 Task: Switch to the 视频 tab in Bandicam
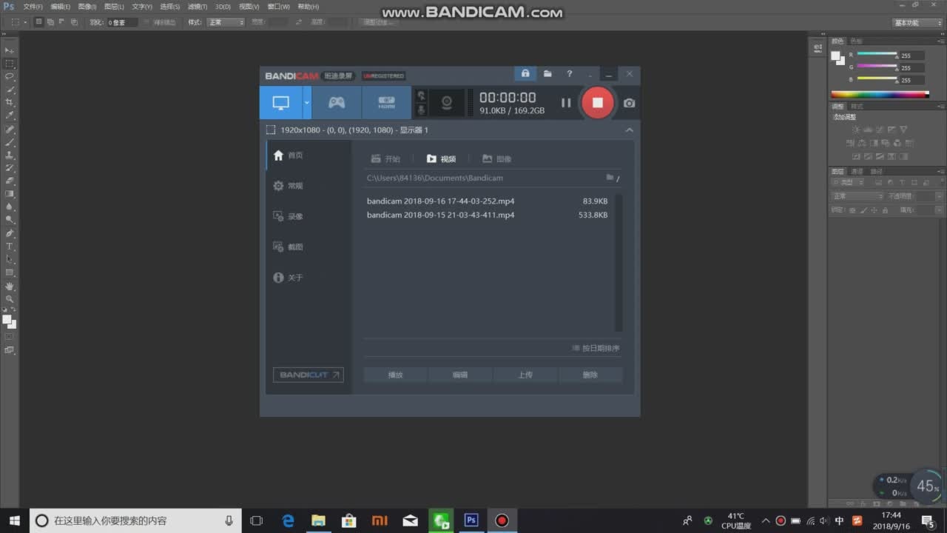tap(442, 158)
